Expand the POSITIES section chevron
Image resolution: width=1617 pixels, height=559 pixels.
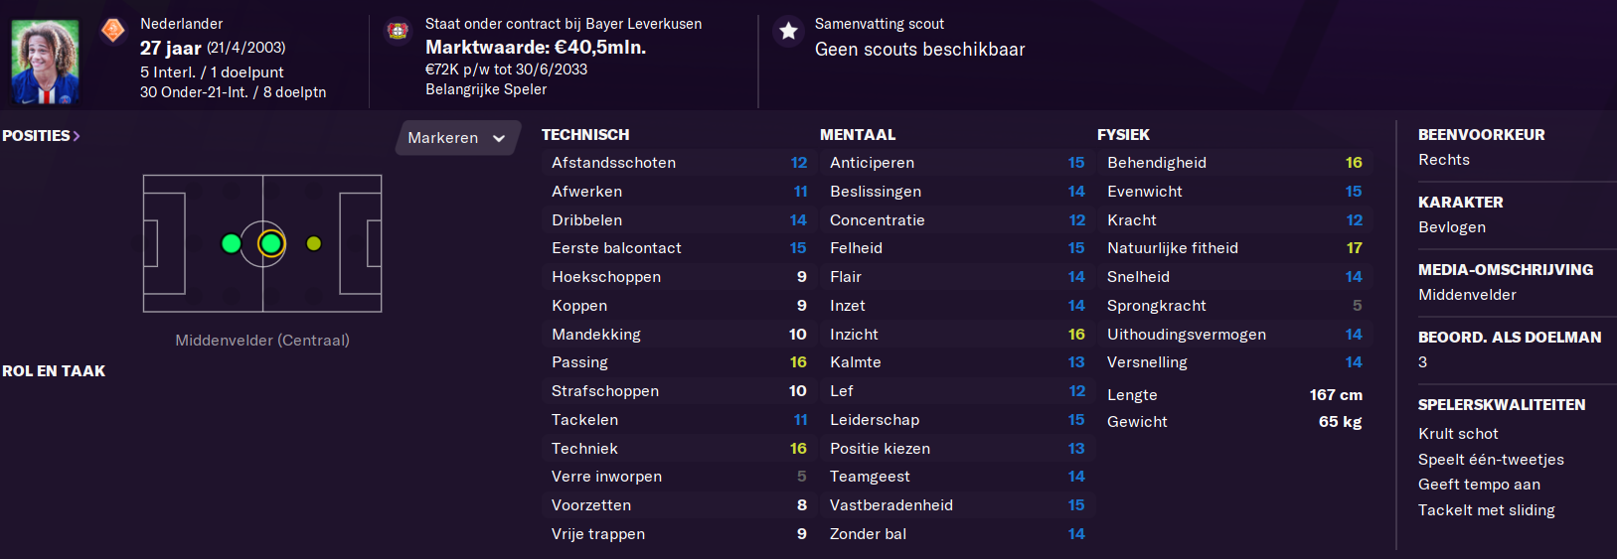click(77, 136)
